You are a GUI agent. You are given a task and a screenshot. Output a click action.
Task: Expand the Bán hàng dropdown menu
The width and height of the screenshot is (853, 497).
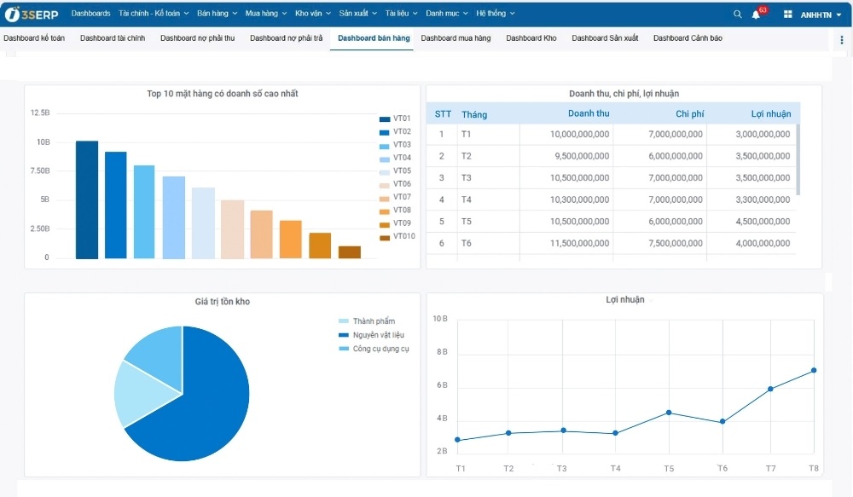point(217,14)
